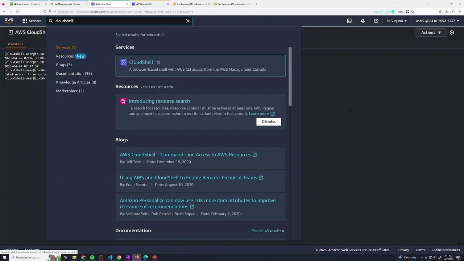The width and height of the screenshot is (464, 261).
Task: Open Spotify from the taskbar
Action: pyautogui.click(x=92, y=257)
